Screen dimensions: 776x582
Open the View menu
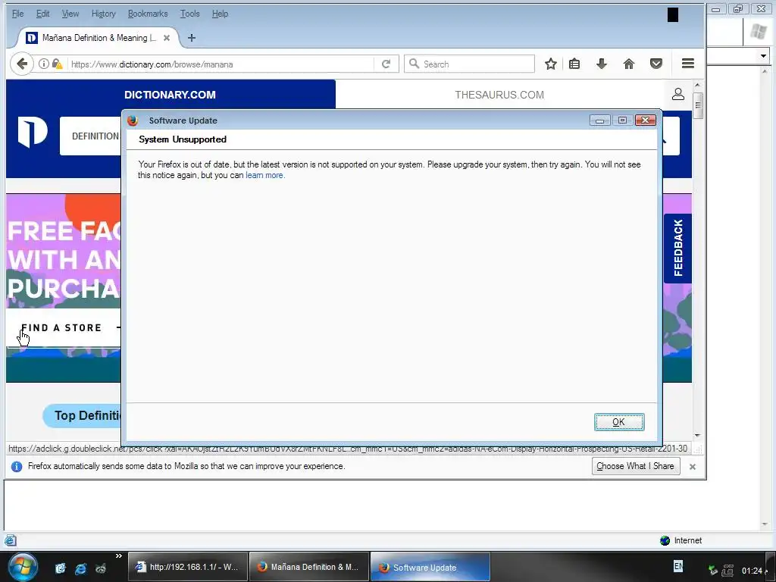(x=70, y=14)
